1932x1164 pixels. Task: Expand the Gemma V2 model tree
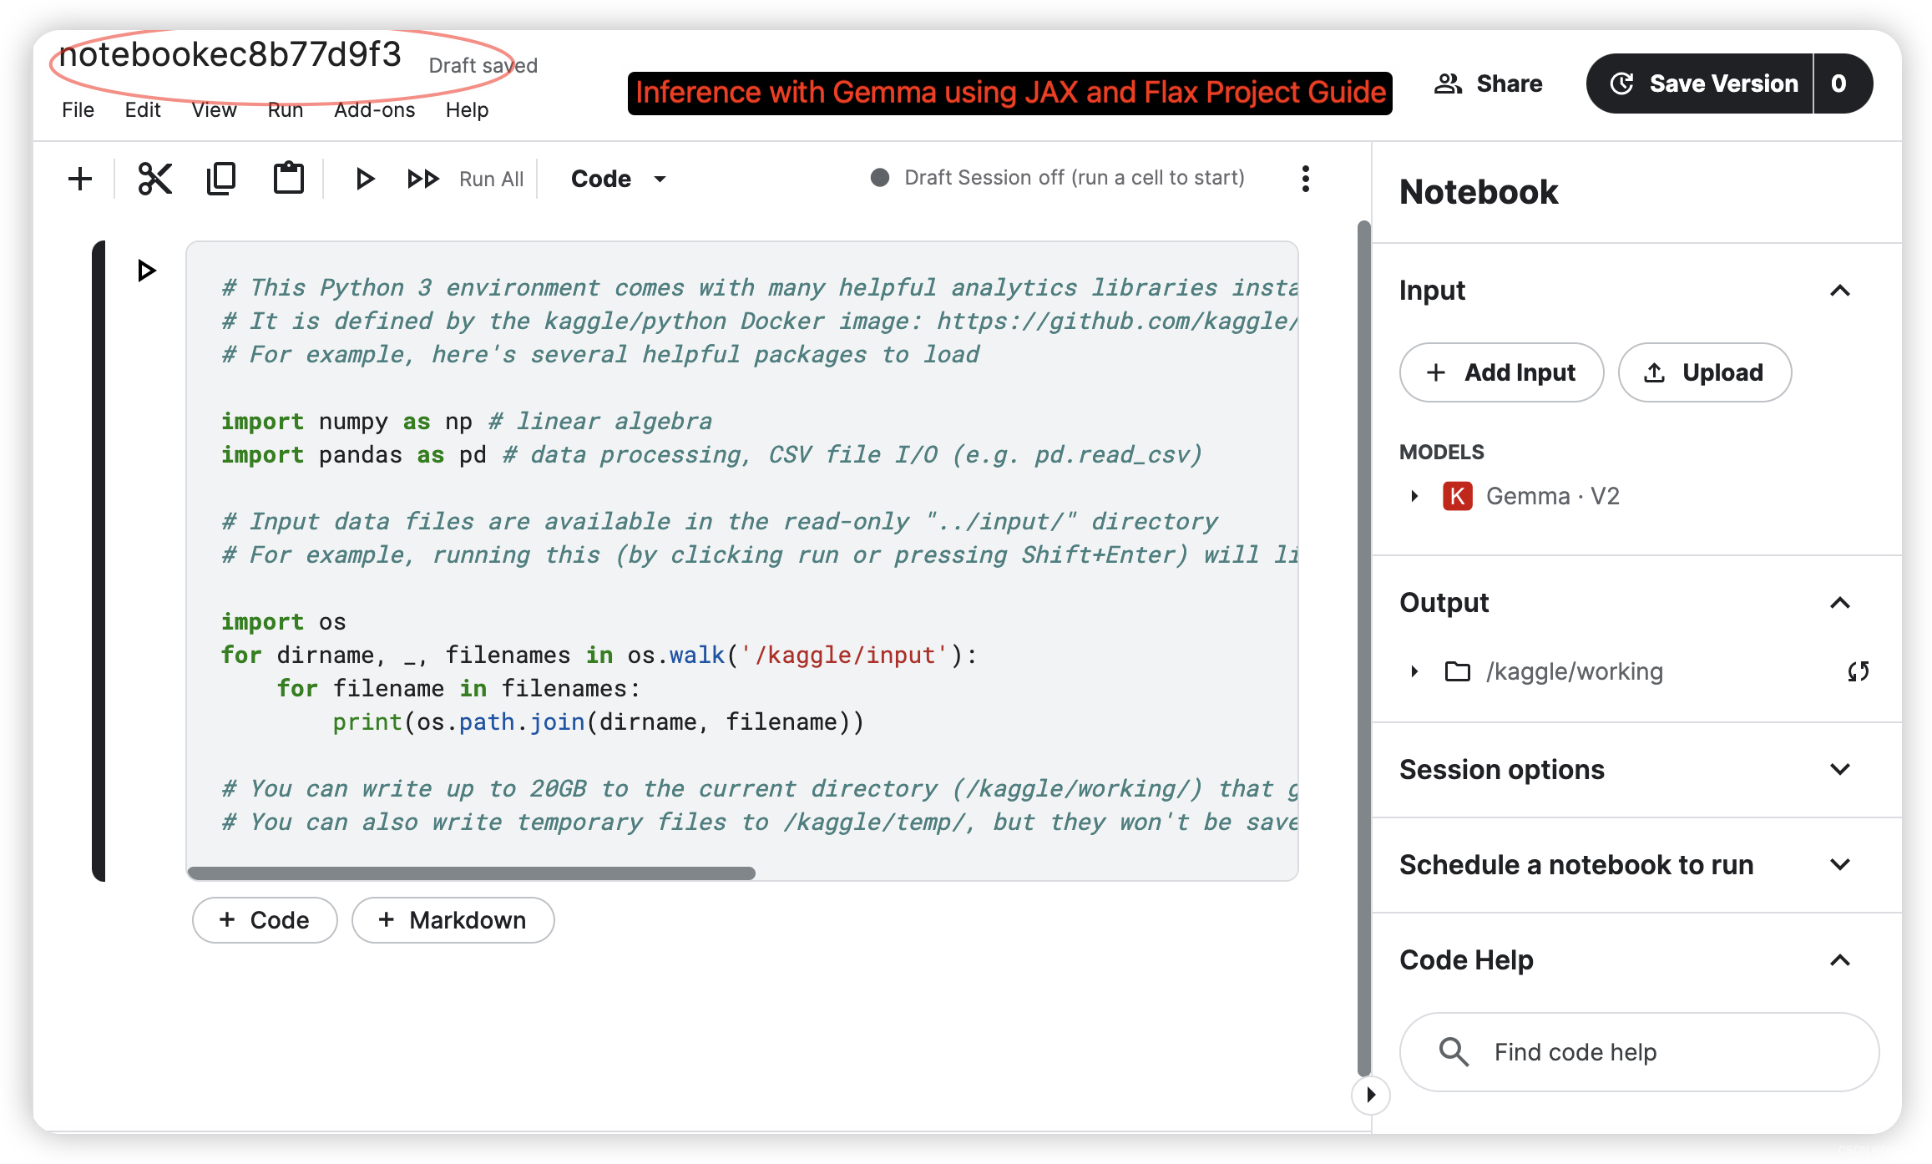pyautogui.click(x=1414, y=496)
